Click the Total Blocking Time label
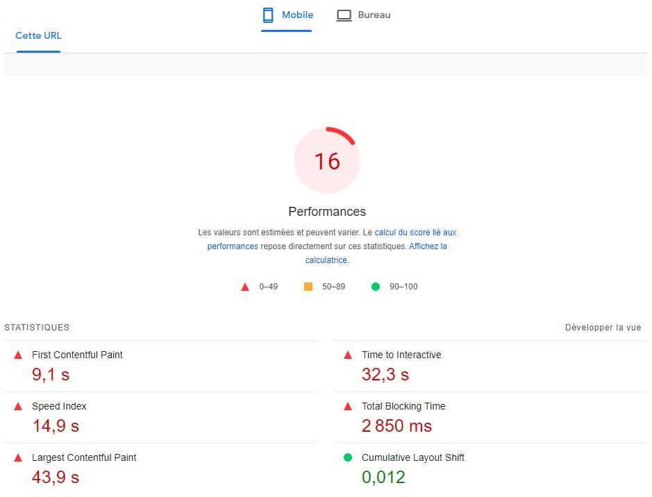This screenshot has height=497, width=652. click(403, 406)
